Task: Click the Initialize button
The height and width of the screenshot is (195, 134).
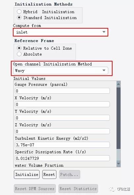Action: [27, 175]
